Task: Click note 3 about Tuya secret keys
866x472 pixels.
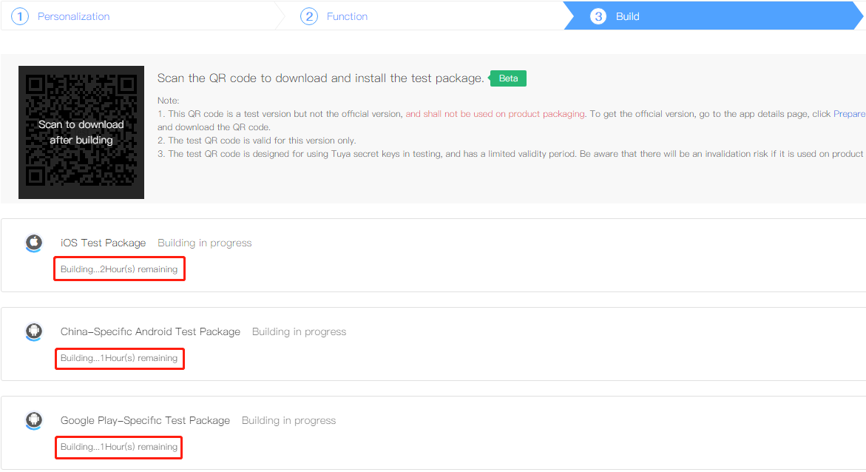Action: tap(511, 154)
